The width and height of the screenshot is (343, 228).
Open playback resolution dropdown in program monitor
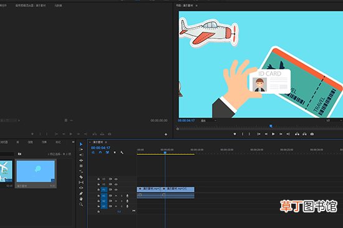point(334,121)
